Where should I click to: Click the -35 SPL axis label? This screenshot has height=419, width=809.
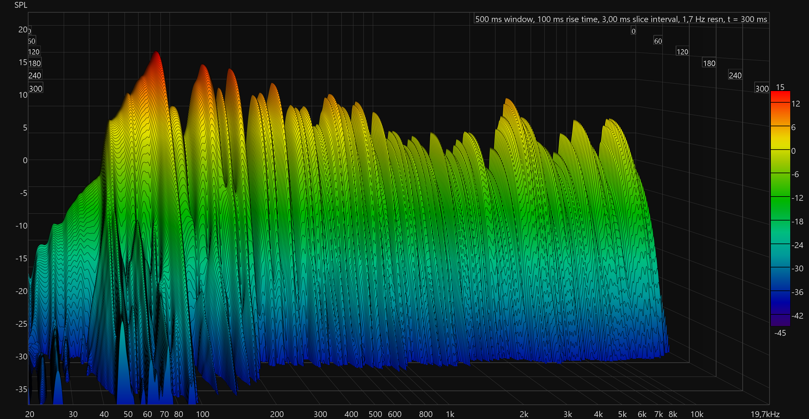pyautogui.click(x=21, y=389)
